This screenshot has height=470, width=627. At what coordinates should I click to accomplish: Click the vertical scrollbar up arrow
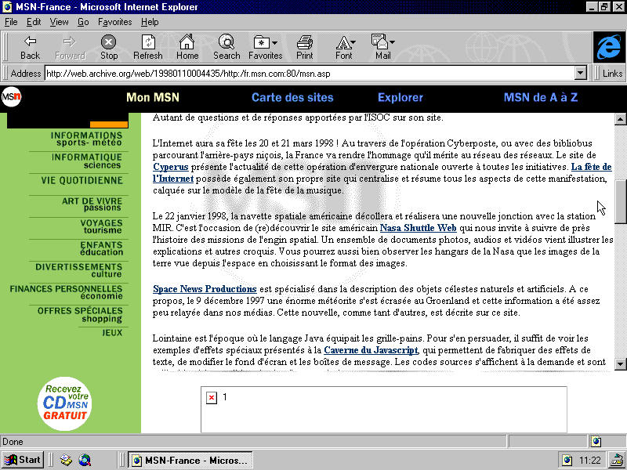620,118
